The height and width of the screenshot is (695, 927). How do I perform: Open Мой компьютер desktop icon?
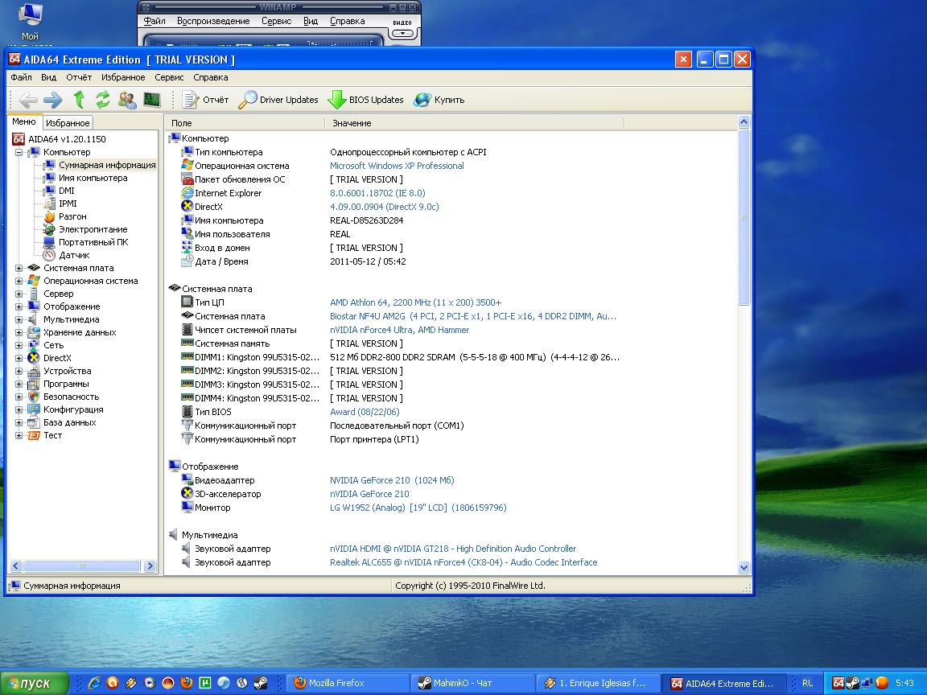tap(30, 23)
